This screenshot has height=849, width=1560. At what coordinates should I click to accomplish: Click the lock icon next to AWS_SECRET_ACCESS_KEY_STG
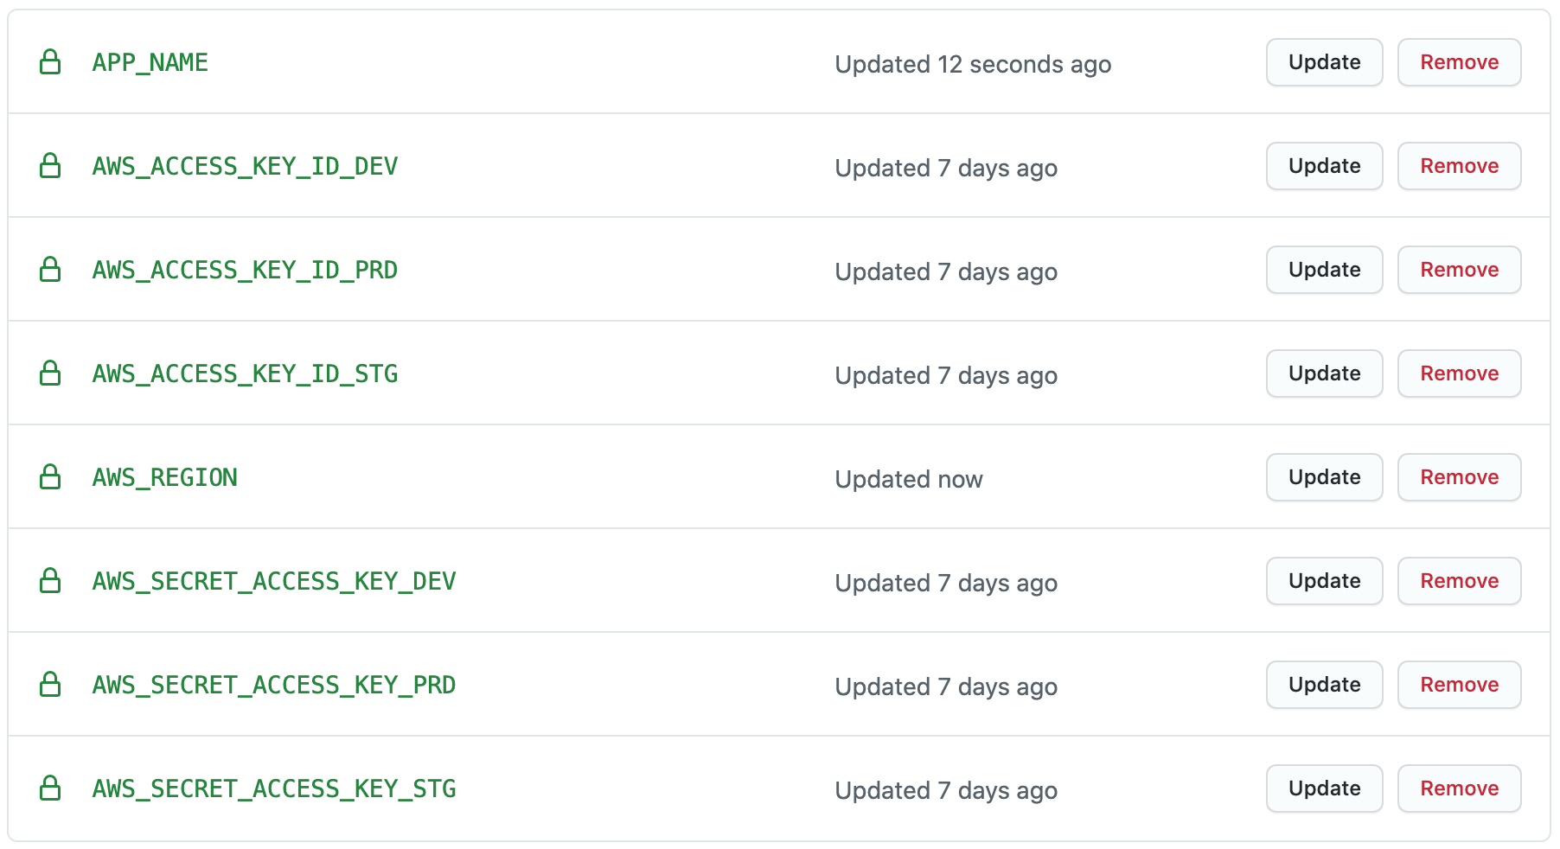50,788
